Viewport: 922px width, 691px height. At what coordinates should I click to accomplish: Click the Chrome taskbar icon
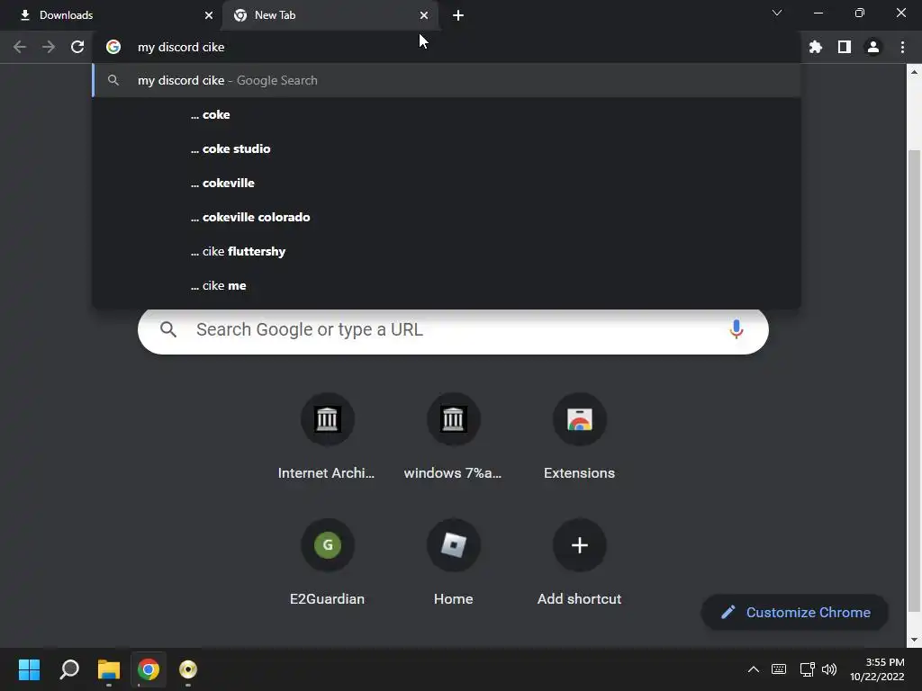tap(149, 669)
